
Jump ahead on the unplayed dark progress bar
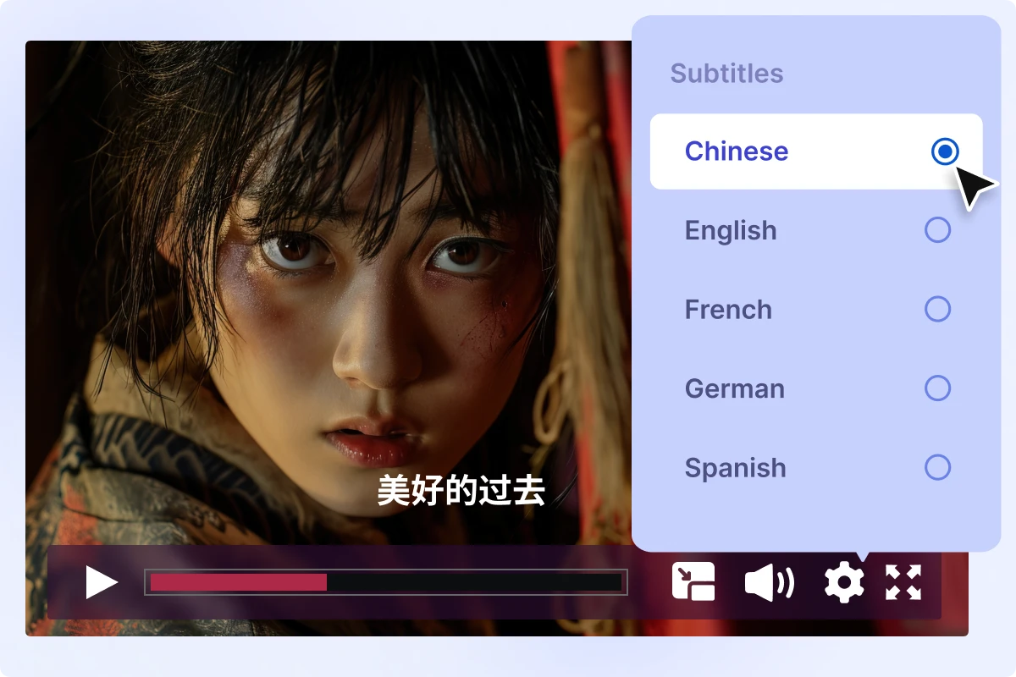(x=474, y=582)
